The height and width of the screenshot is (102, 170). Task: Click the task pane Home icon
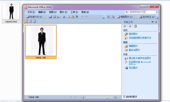pos(135,26)
